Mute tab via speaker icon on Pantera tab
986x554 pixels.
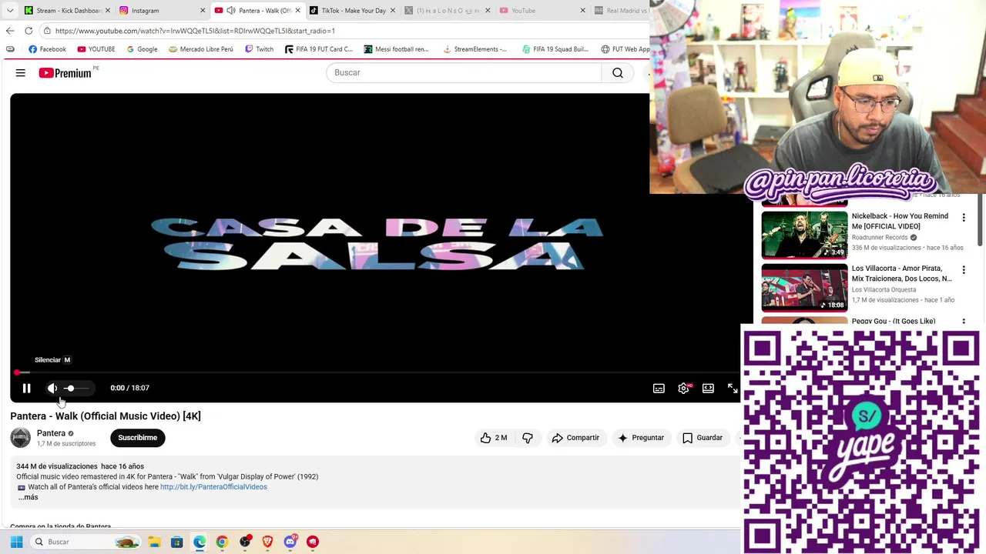click(230, 11)
